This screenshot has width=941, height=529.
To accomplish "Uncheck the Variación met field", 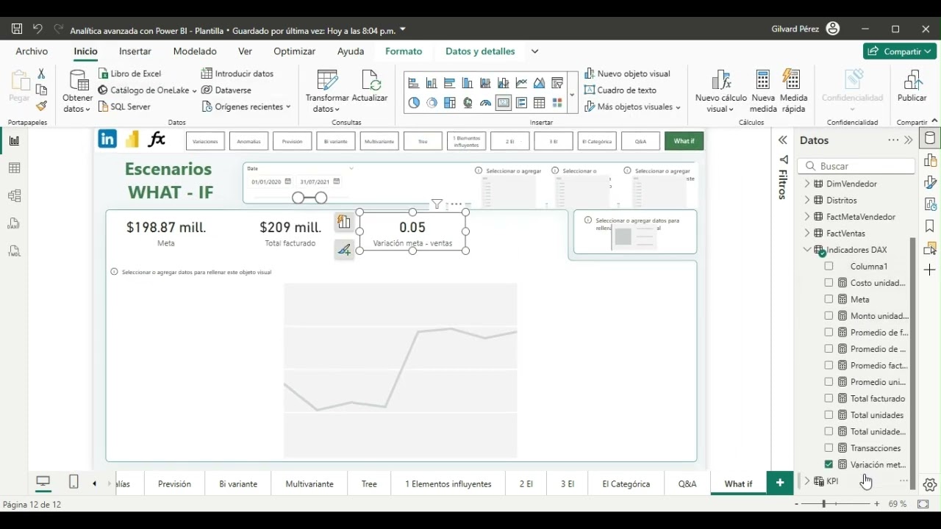I will point(829,464).
